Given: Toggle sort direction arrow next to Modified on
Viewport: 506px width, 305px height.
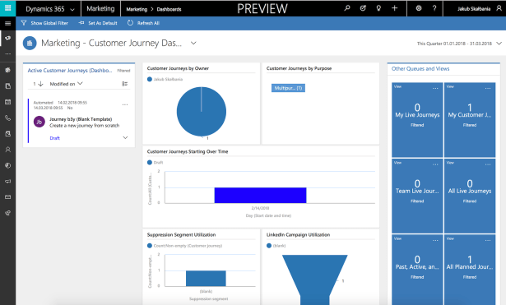Looking at the screenshot, I should point(40,84).
